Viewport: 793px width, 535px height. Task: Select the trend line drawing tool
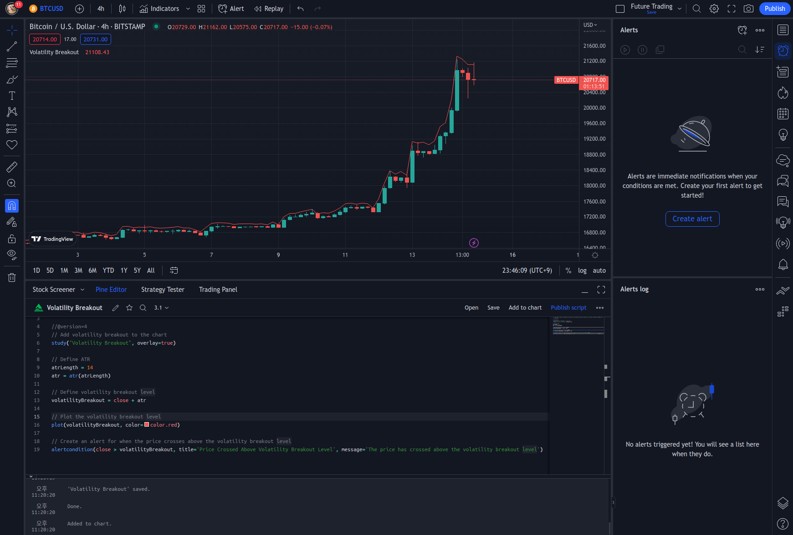coord(12,46)
